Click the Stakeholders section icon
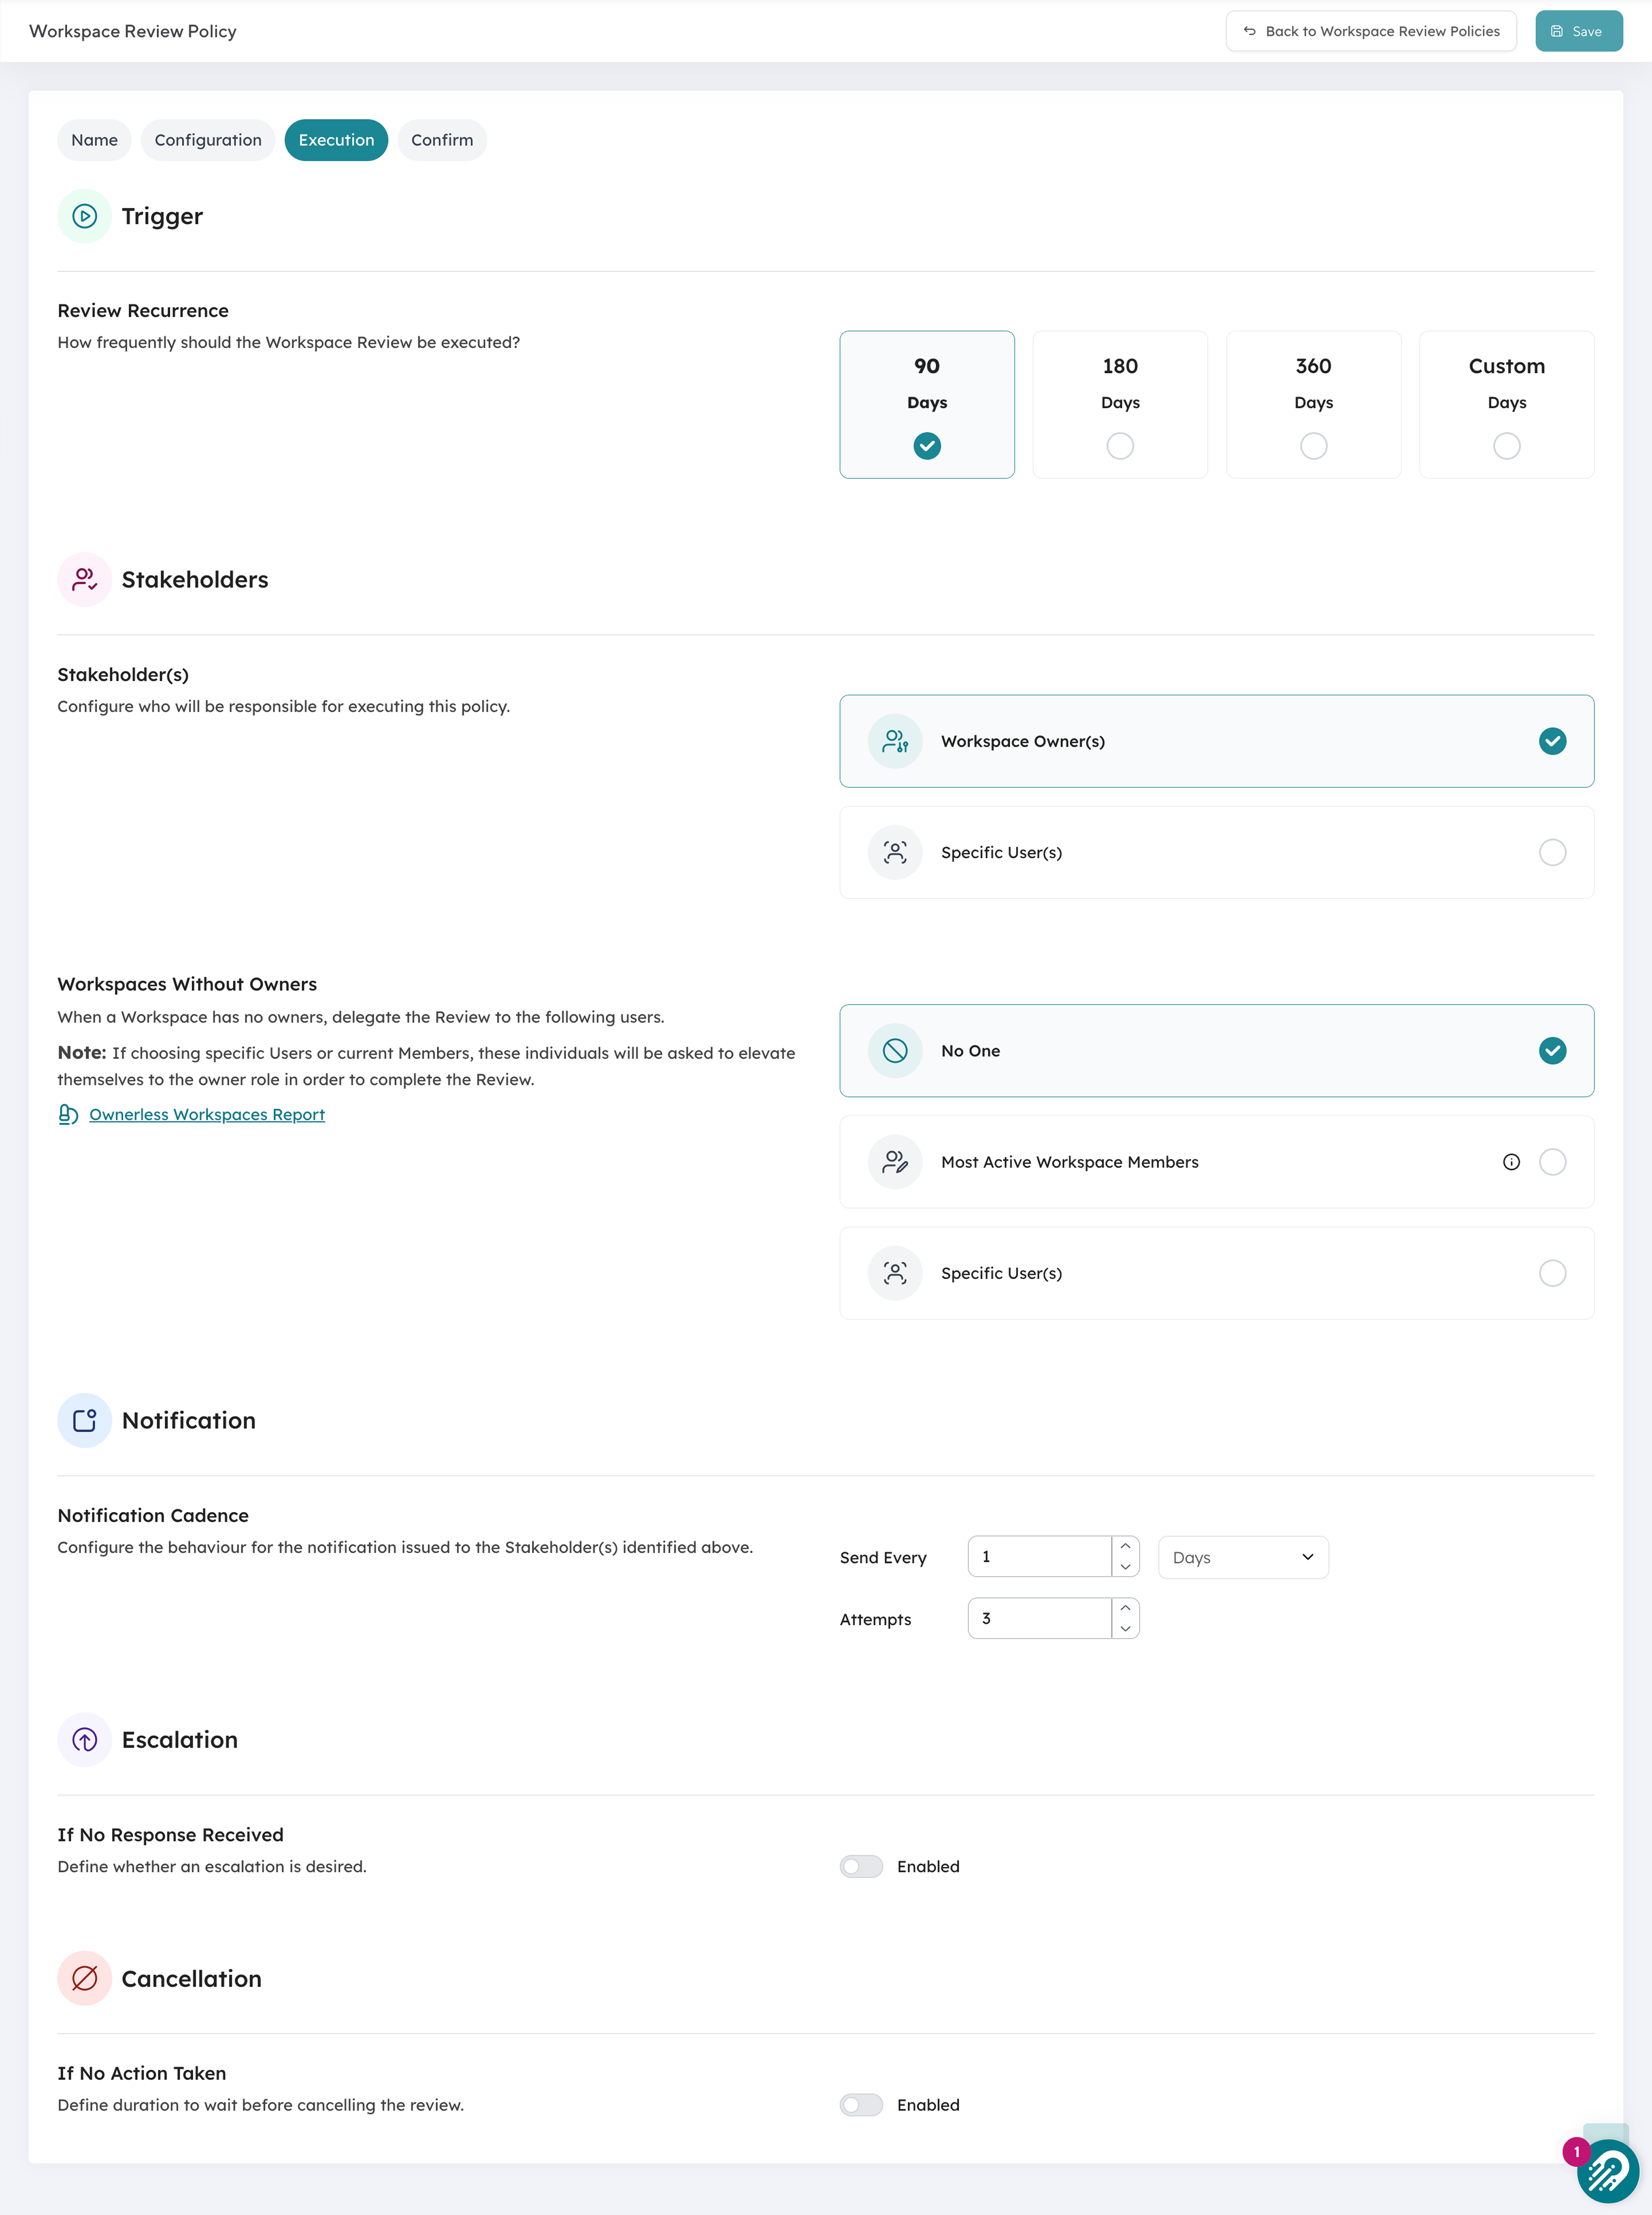Image resolution: width=1652 pixels, height=2215 pixels. pyautogui.click(x=85, y=580)
